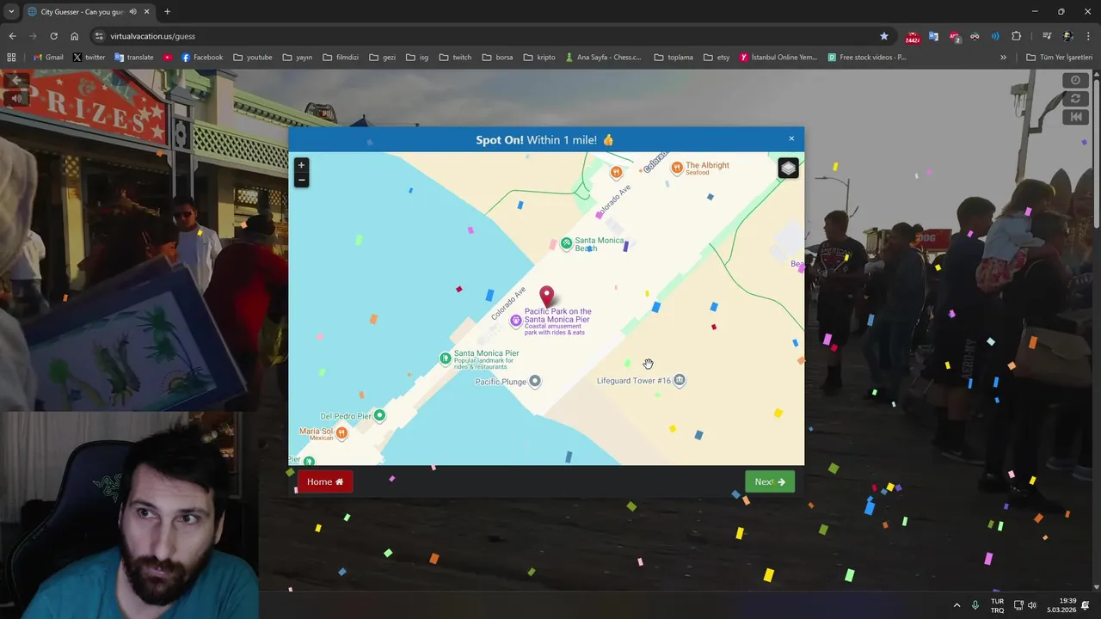The width and height of the screenshot is (1101, 619).
Task: Go to the browser home page
Action: pos(74,36)
